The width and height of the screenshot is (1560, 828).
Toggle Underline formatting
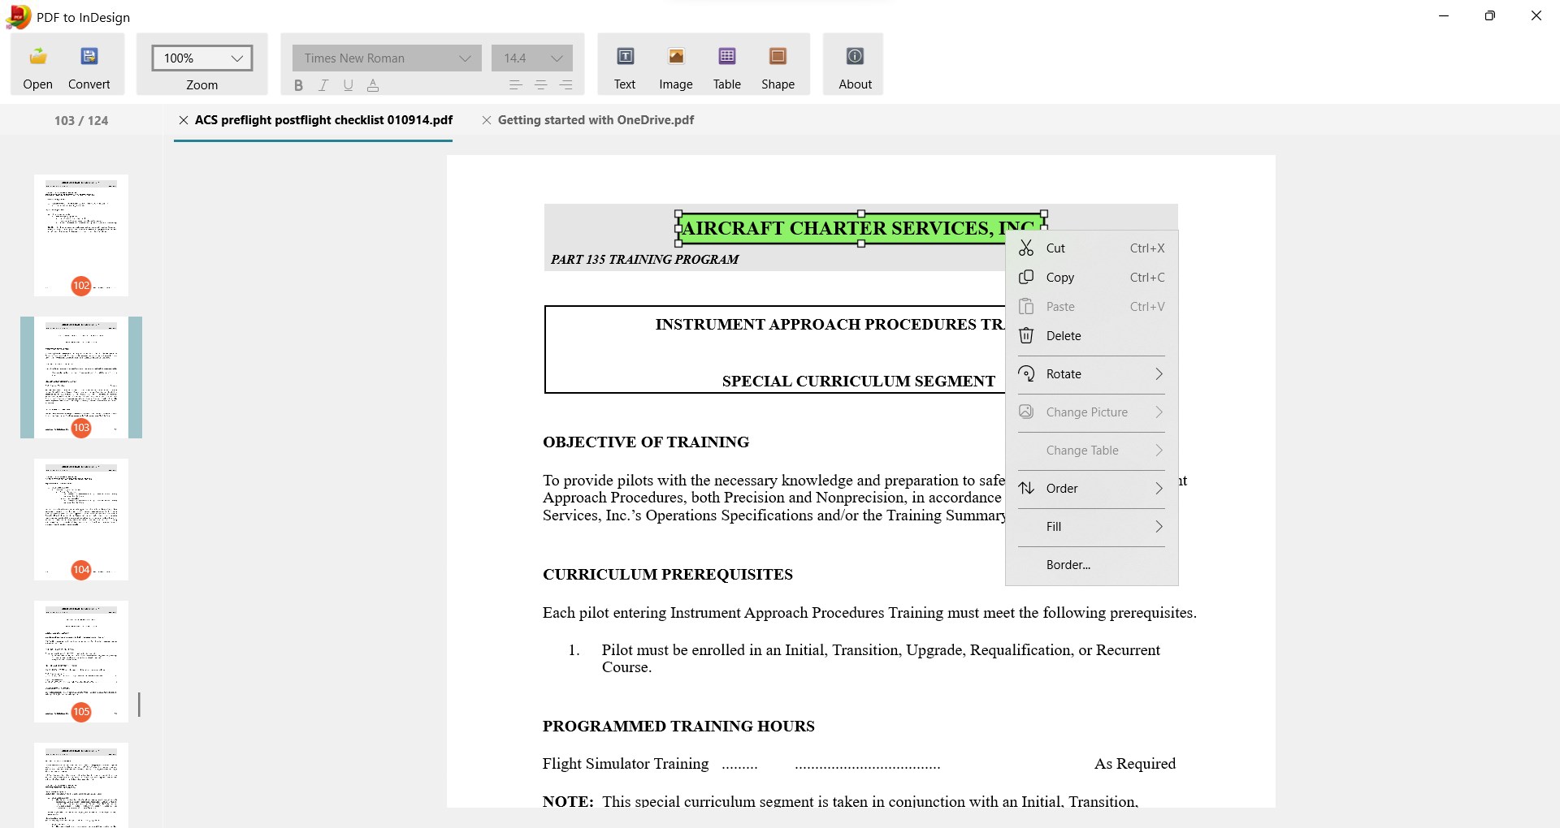[349, 85]
